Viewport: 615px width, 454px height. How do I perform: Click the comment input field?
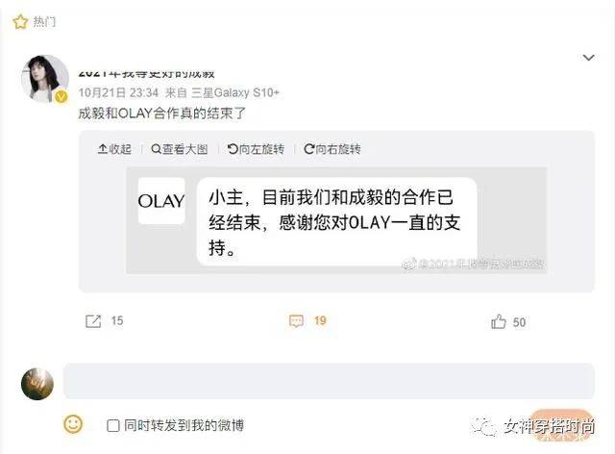(329, 381)
